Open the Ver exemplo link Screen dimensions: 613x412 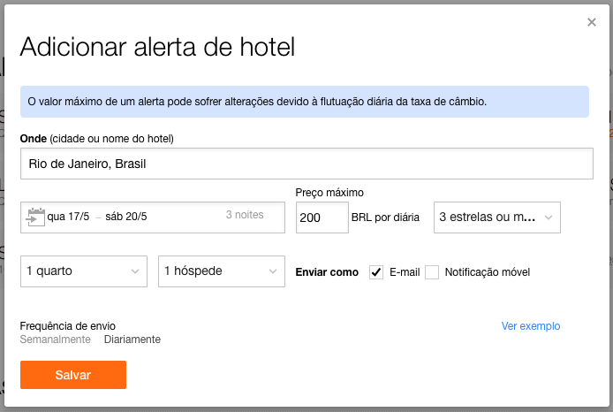(531, 326)
